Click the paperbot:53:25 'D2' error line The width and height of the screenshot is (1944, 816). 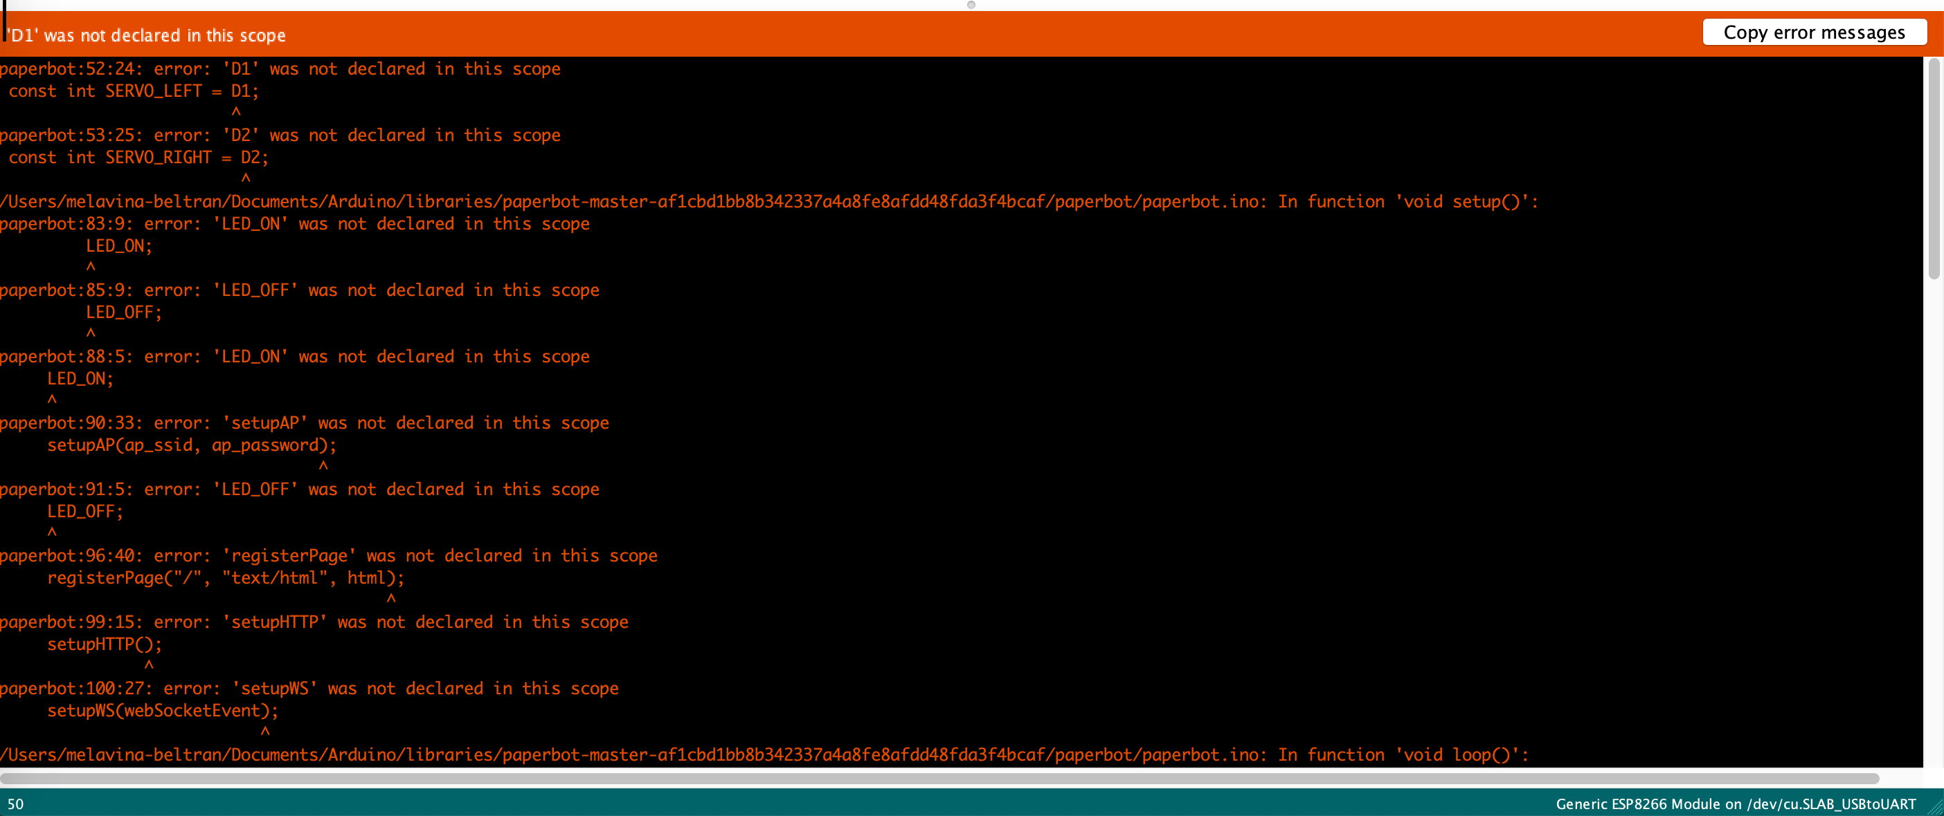click(280, 135)
